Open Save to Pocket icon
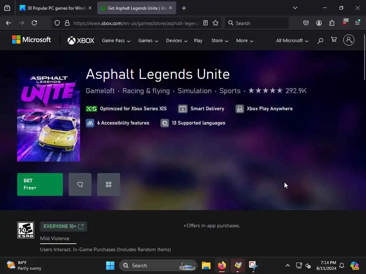366x274 pixels. coord(306,23)
